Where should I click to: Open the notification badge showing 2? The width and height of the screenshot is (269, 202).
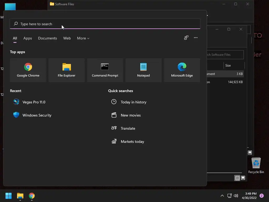(x=262, y=196)
